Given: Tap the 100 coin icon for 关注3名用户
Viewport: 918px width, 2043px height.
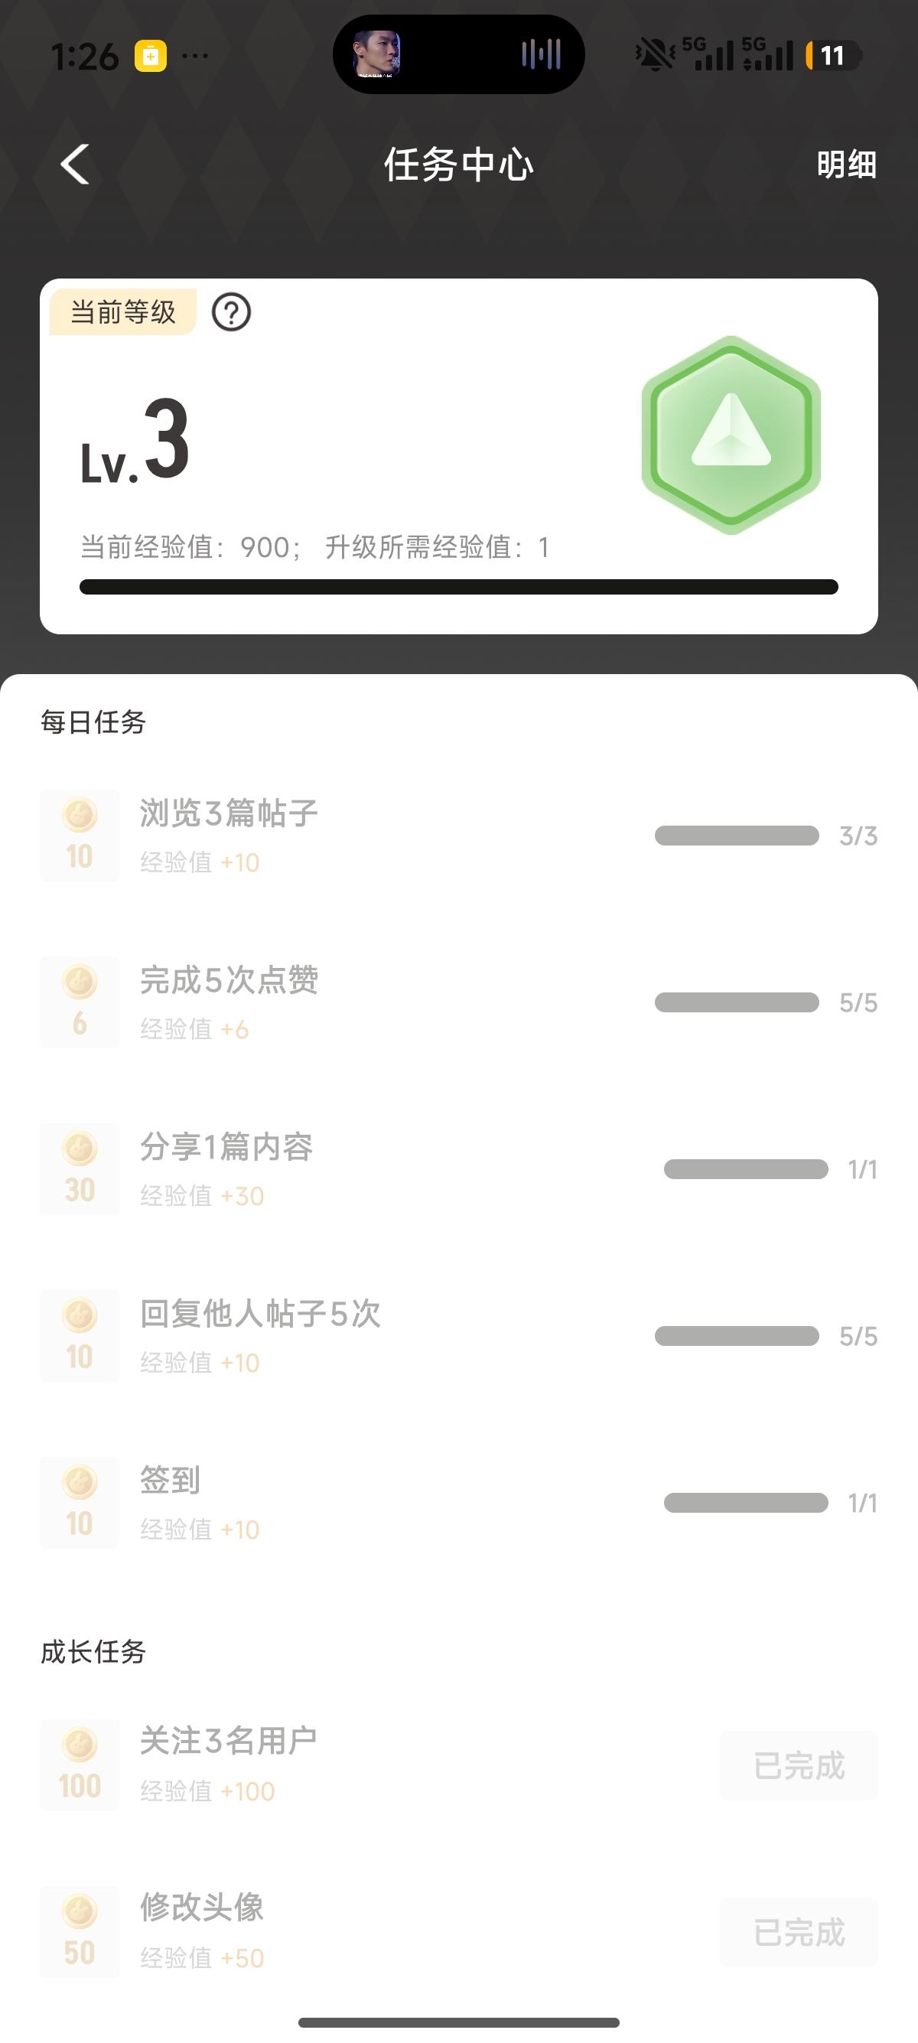Looking at the screenshot, I should coord(80,1764).
